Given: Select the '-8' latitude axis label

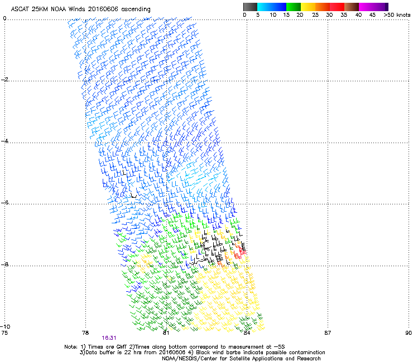Looking at the screenshot, I should [4, 264].
